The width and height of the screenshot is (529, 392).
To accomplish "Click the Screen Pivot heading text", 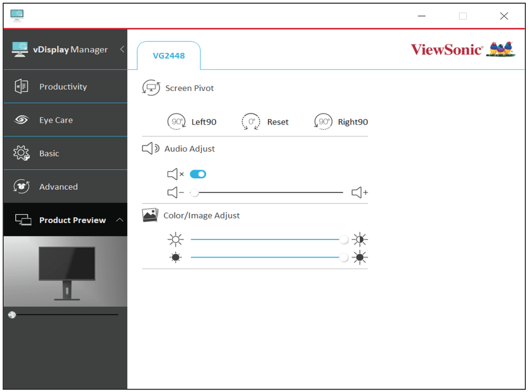I will point(189,88).
